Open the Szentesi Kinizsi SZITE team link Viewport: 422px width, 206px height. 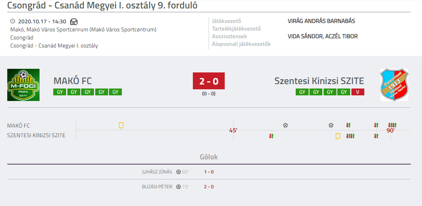point(319,81)
